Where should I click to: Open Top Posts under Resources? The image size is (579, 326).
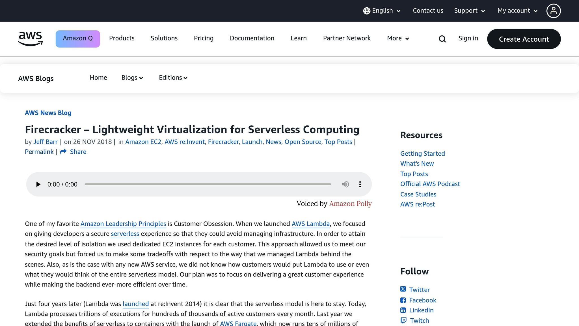coord(414,174)
